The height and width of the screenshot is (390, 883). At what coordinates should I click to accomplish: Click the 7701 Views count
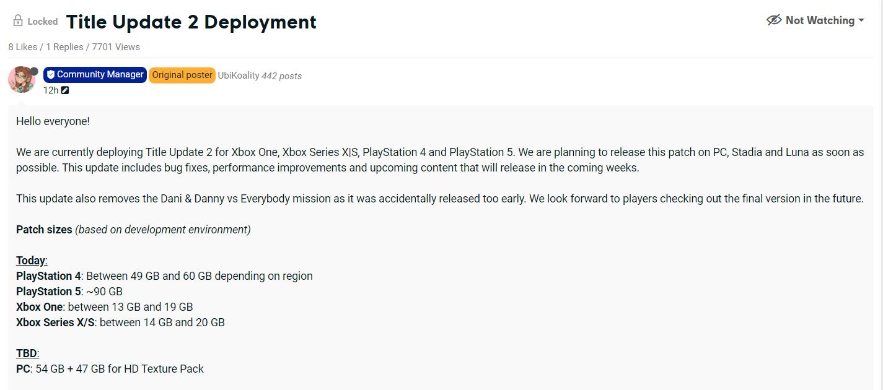coord(116,47)
